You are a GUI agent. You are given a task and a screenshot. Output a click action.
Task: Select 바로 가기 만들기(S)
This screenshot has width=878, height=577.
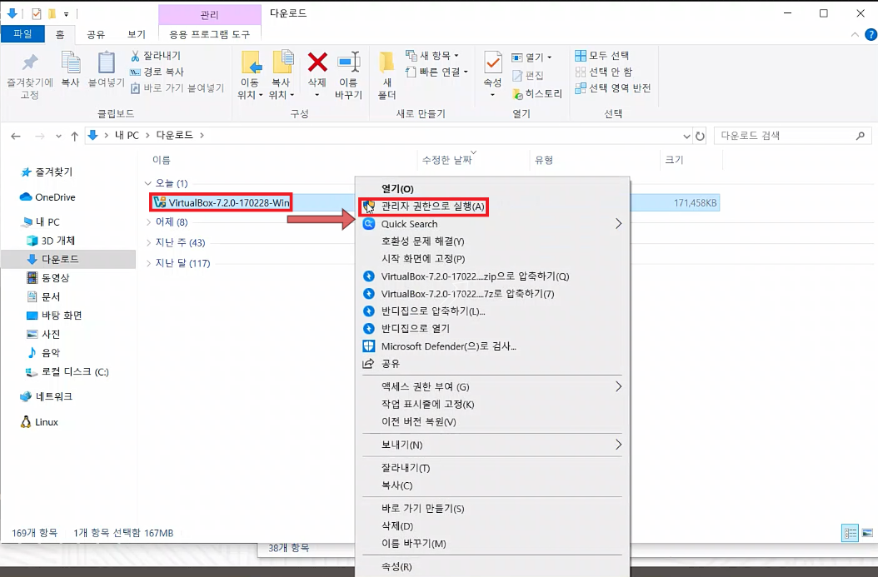[x=423, y=508]
